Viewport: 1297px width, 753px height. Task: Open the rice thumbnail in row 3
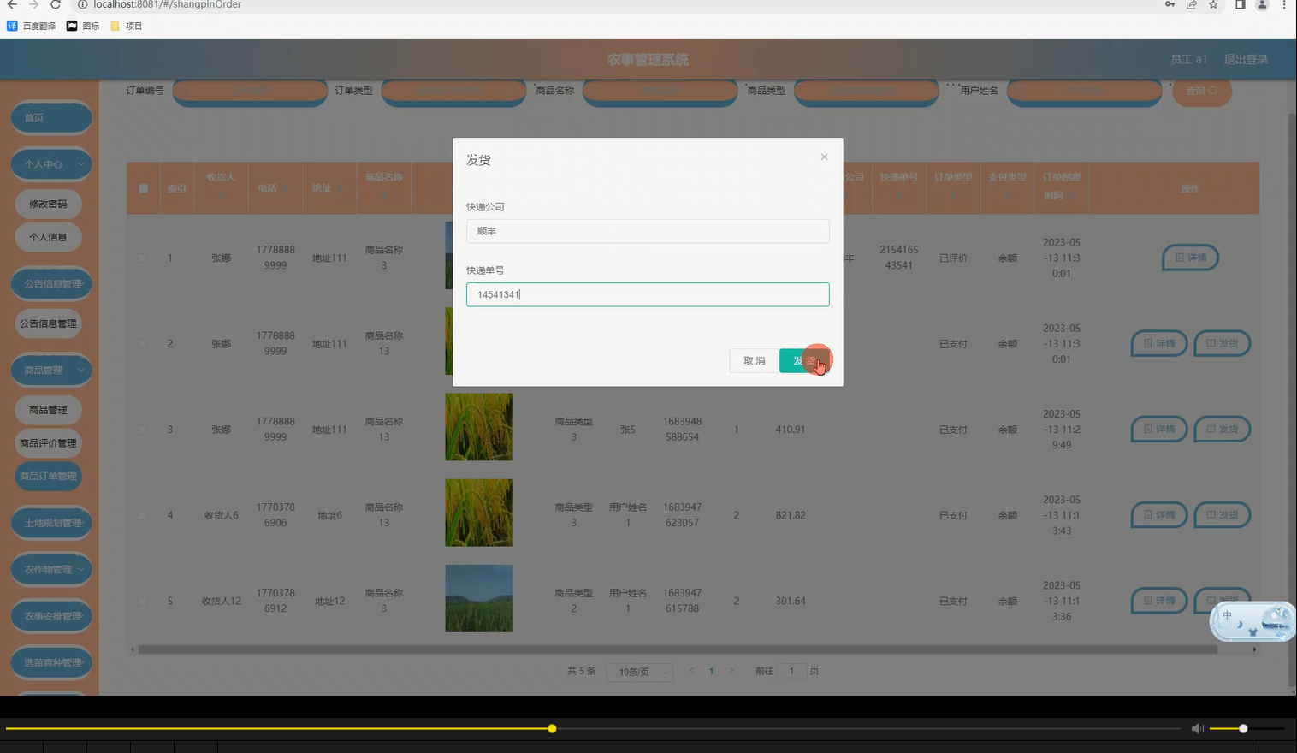pyautogui.click(x=479, y=427)
